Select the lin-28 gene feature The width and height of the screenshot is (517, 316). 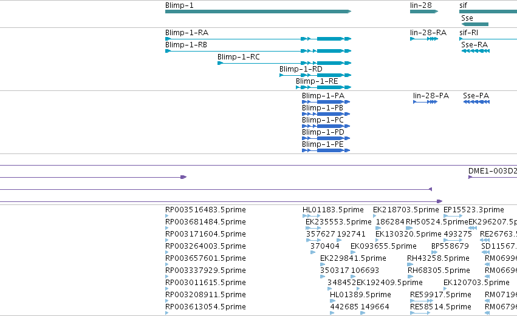coord(424,12)
